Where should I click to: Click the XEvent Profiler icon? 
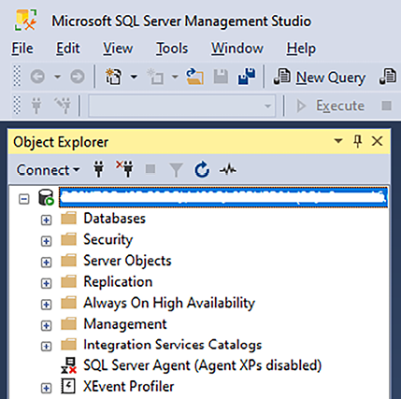click(68, 387)
